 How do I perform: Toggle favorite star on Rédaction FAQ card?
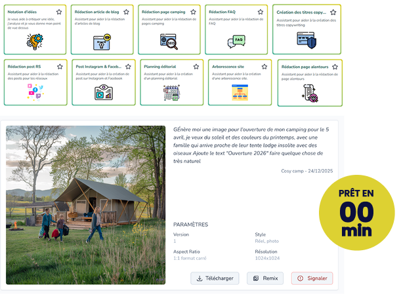pos(261,12)
